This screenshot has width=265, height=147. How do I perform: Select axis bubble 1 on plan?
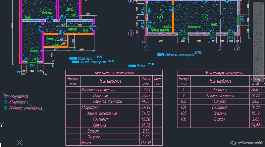[x=147, y=49]
